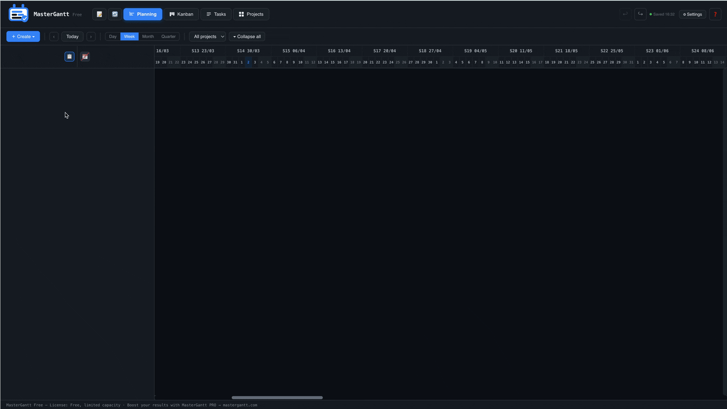Click the status bar text mentioning mastergantt.com
Viewport: 727px width, 409px height.
click(132, 405)
